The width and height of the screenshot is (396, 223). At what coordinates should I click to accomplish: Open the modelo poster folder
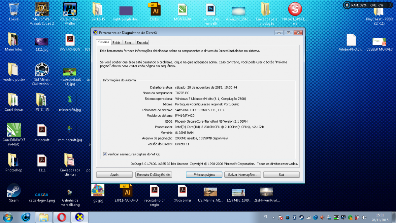(14, 72)
